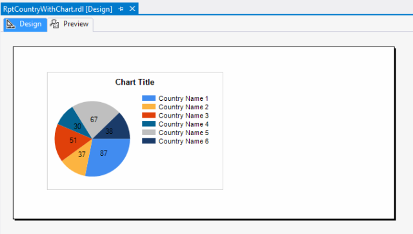Select the Country Name 1 legend label
This screenshot has width=413, height=234.
(x=183, y=98)
